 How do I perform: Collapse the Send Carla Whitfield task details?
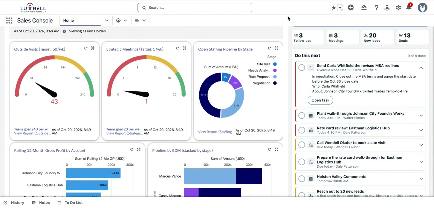(421, 68)
